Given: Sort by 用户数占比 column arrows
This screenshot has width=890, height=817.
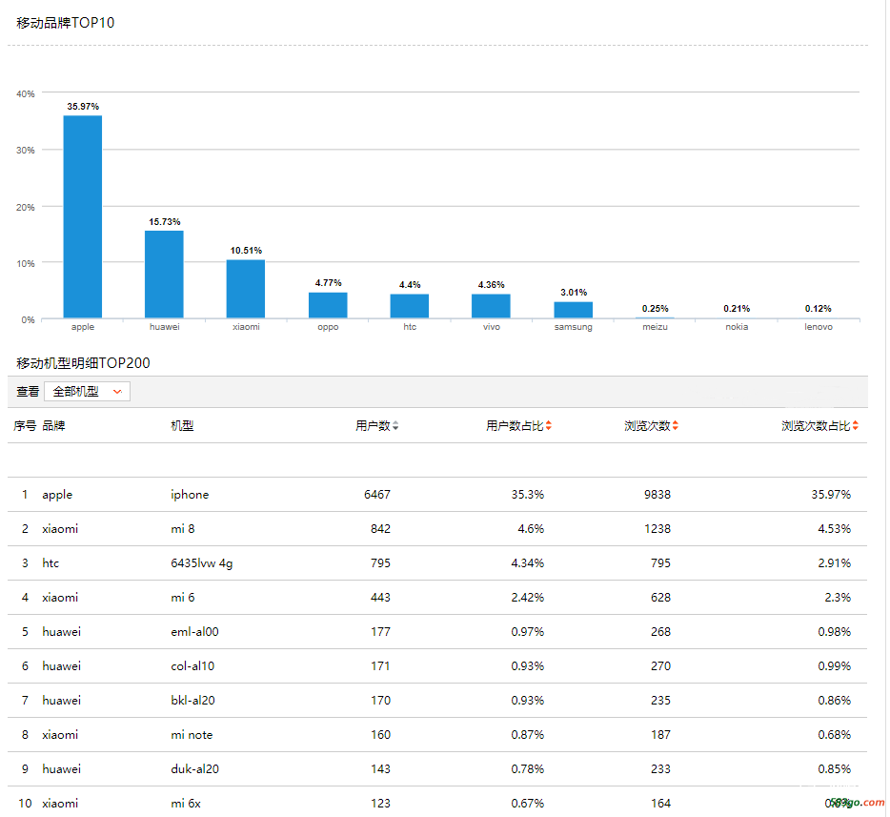Looking at the screenshot, I should pos(548,425).
